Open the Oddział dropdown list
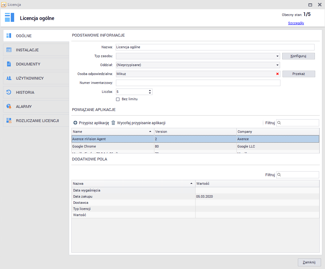The image size is (325, 269). coord(277,65)
